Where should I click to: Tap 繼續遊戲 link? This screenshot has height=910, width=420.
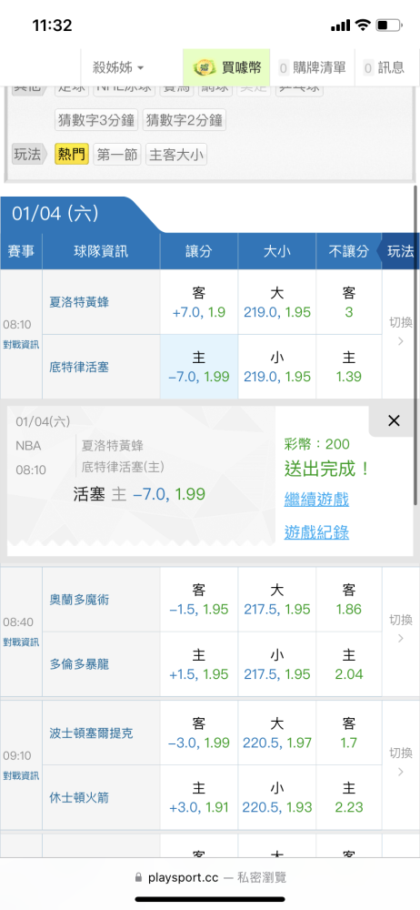click(316, 499)
